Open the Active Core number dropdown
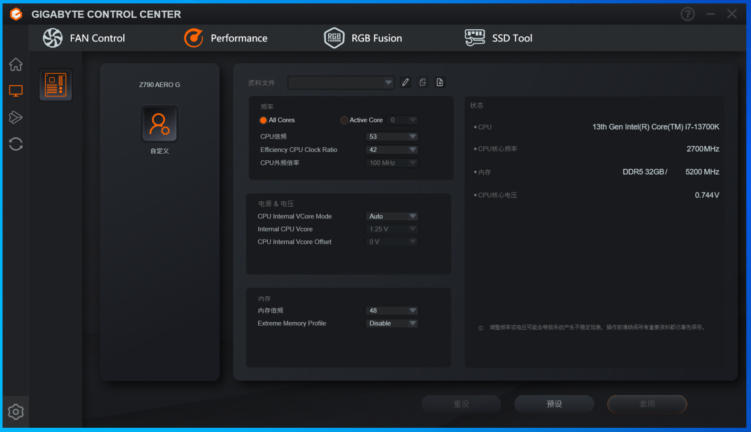751x432 pixels. coord(402,120)
